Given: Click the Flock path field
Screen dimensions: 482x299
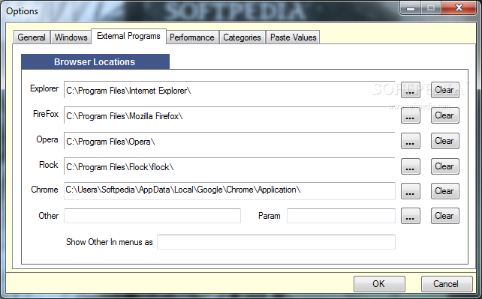Looking at the screenshot, I should [x=229, y=166].
